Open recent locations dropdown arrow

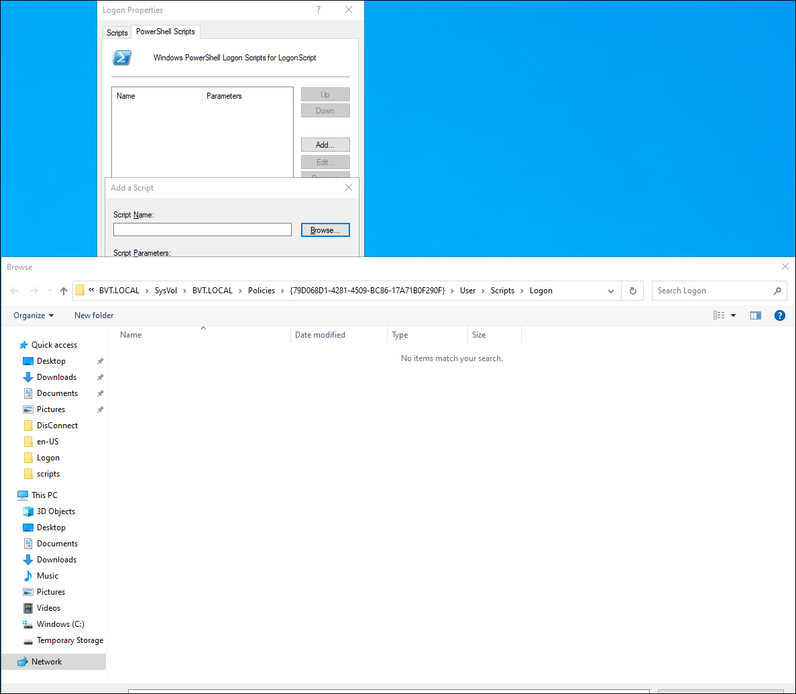[x=50, y=291]
